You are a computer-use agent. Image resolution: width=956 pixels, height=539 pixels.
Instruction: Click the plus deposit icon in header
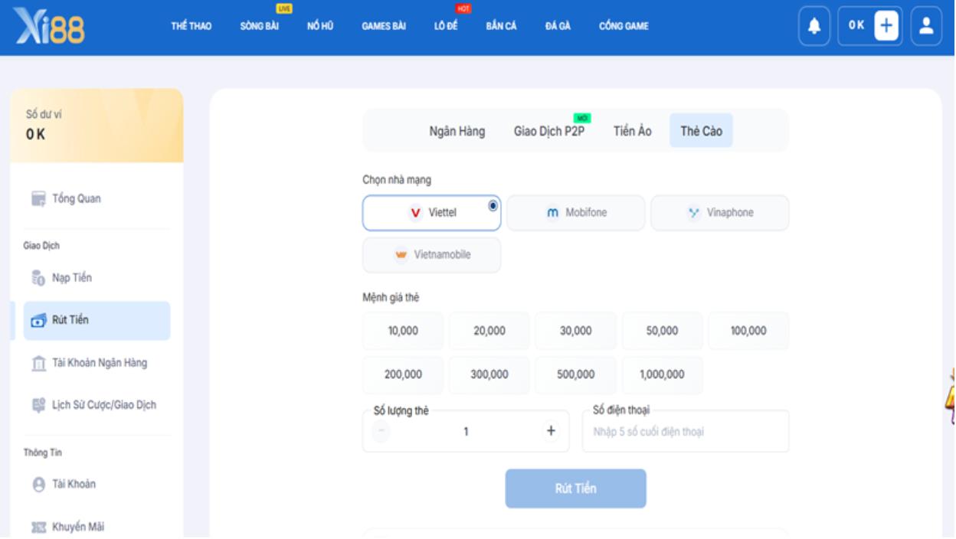[886, 25]
